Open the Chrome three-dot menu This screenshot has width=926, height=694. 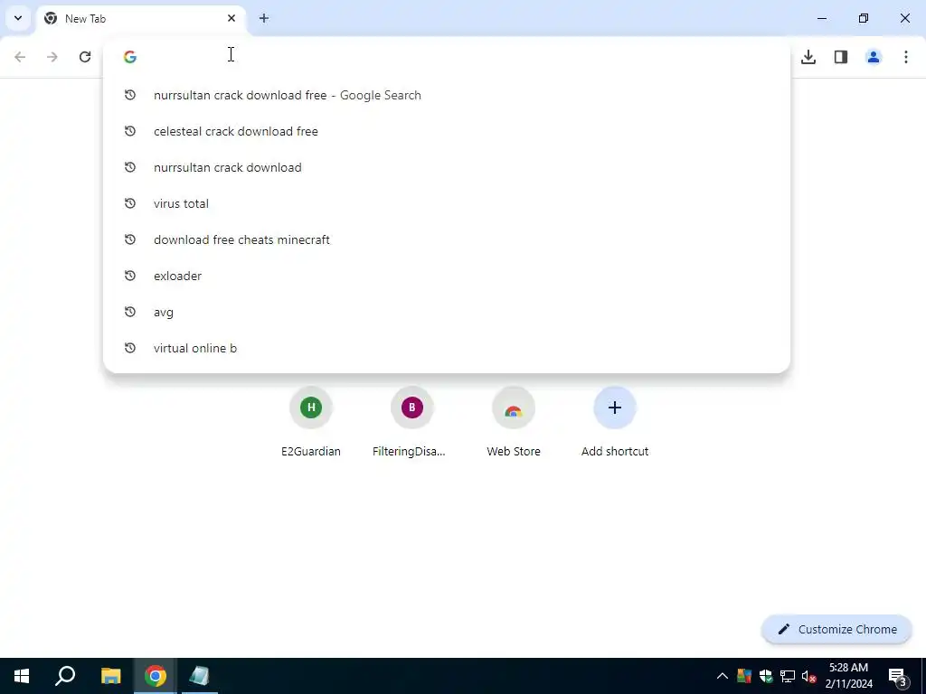pyautogui.click(x=906, y=57)
